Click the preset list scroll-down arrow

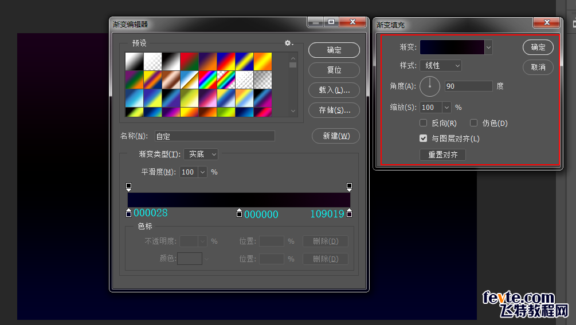point(293,111)
